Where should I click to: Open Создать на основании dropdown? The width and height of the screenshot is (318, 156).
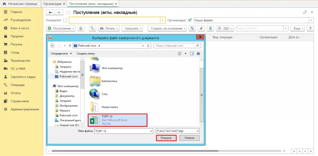click(167, 28)
